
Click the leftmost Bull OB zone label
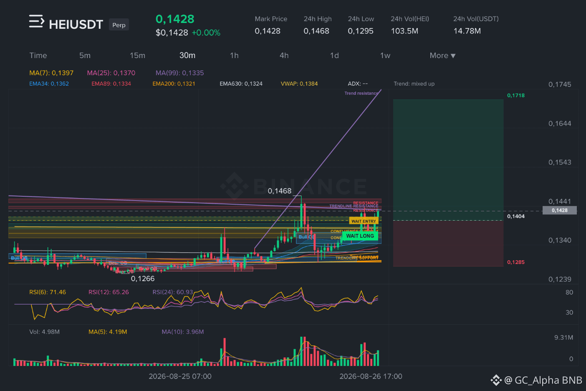19,258
